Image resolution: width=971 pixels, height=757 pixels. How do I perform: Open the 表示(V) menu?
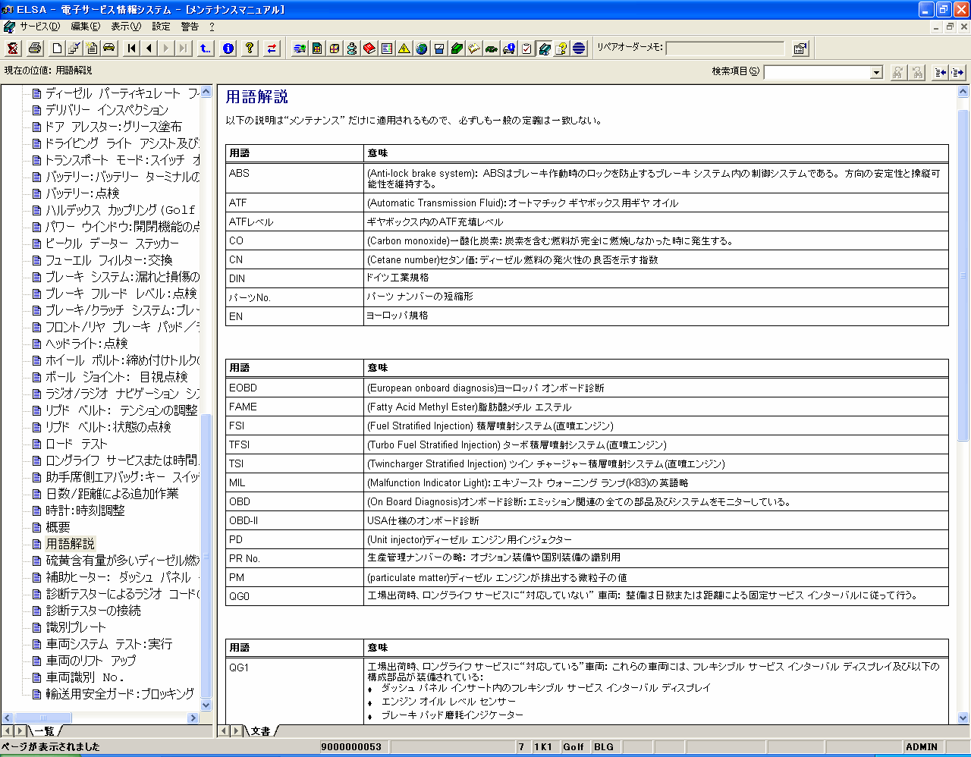(x=126, y=27)
